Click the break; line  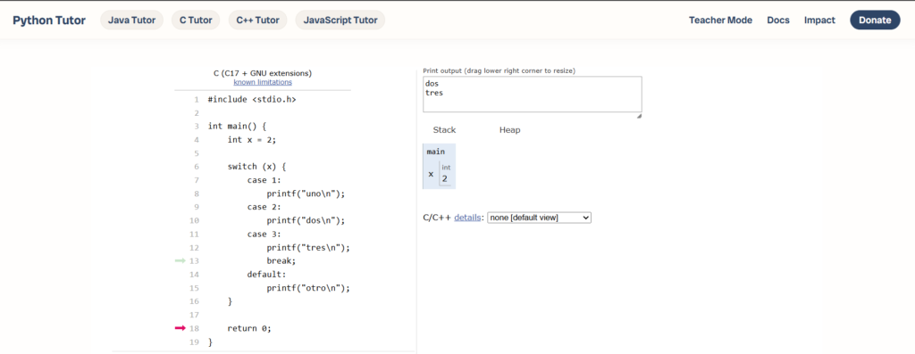pyautogui.click(x=281, y=261)
